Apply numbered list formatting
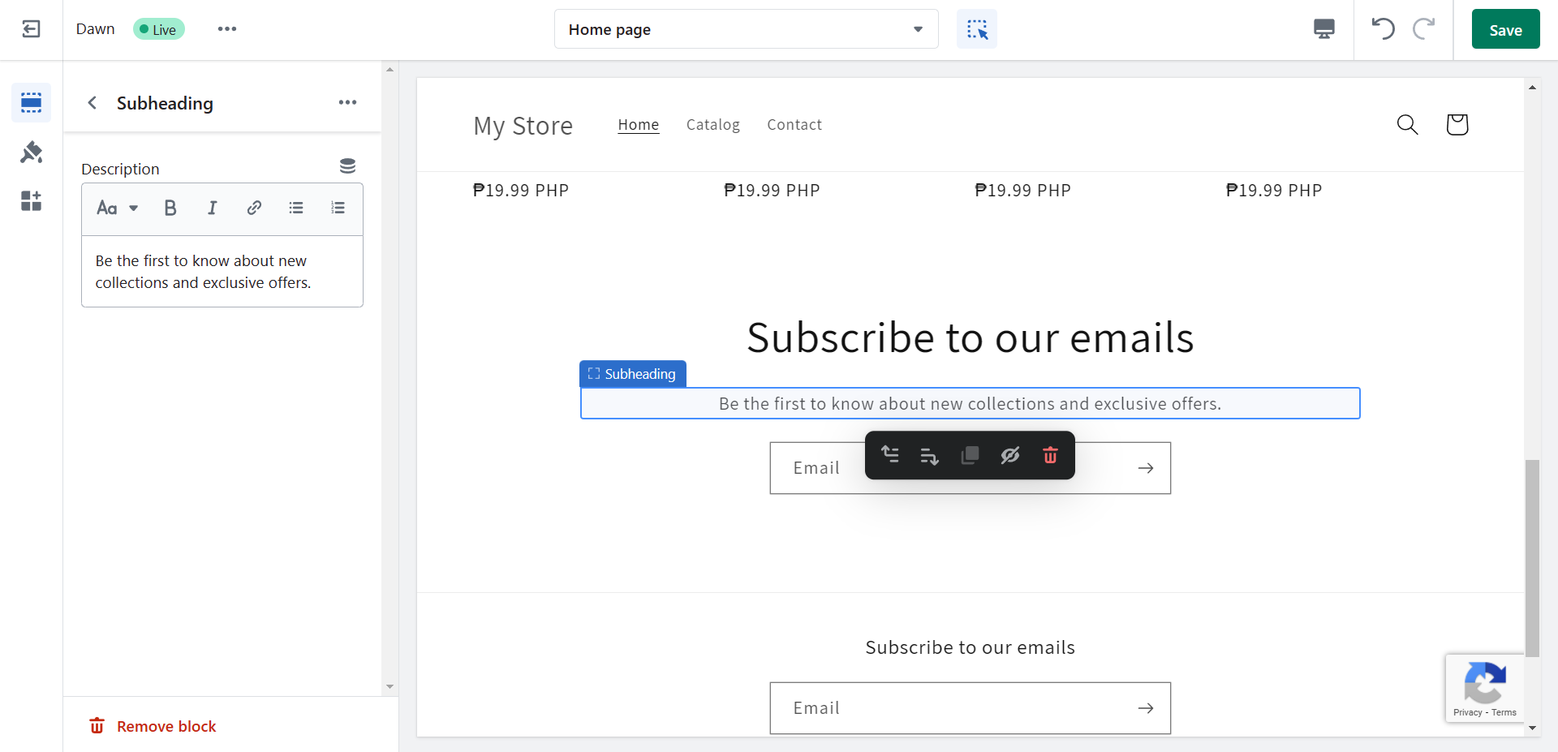The width and height of the screenshot is (1558, 752). pyautogui.click(x=338, y=208)
